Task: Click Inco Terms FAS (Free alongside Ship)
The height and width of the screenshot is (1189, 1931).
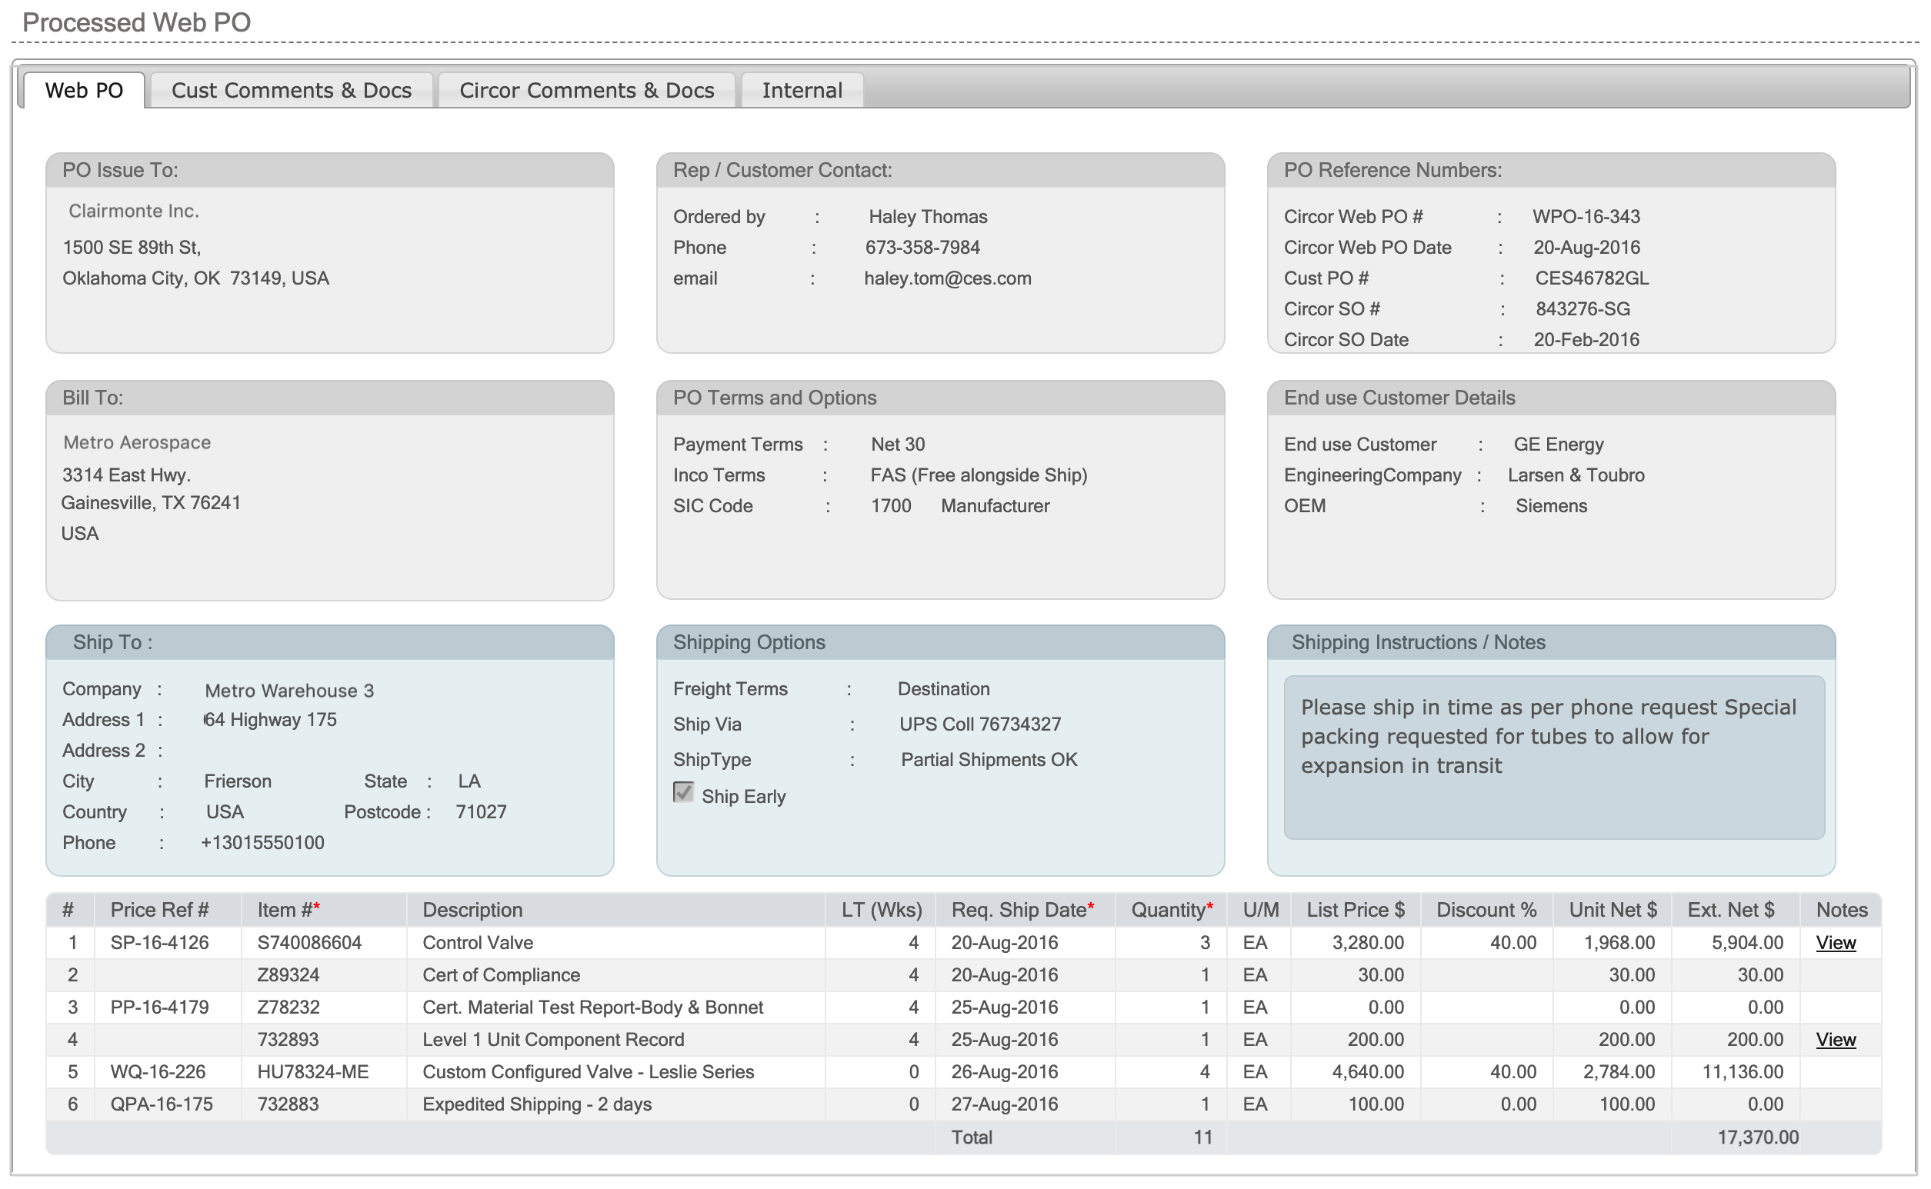Action: (x=979, y=475)
